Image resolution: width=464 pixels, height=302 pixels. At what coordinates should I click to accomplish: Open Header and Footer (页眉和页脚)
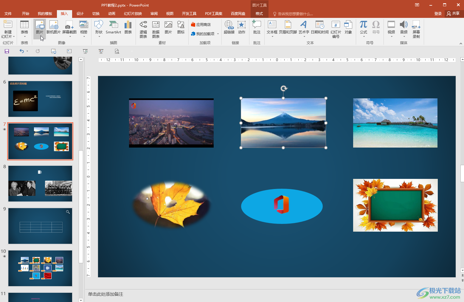(288, 27)
